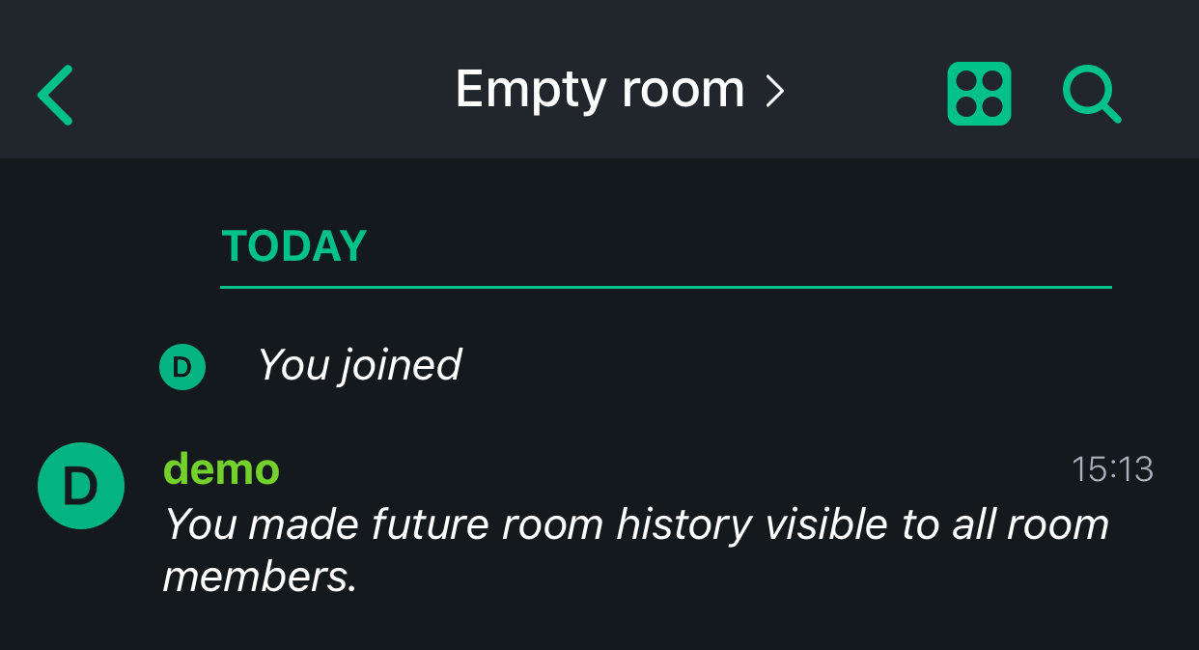This screenshot has width=1199, height=650.
Task: Expand room details via chevron after Empty room
Action: [774, 91]
